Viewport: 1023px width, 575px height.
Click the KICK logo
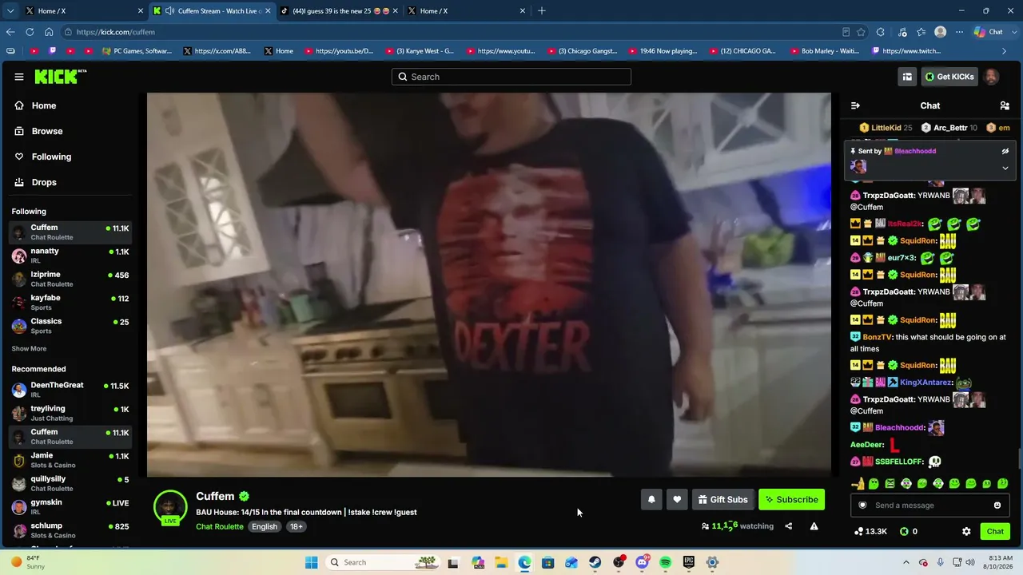pos(60,77)
